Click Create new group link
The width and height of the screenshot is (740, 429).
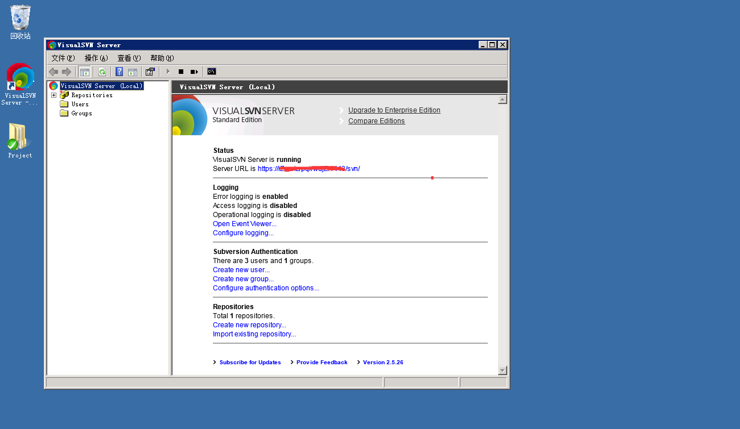coord(243,279)
